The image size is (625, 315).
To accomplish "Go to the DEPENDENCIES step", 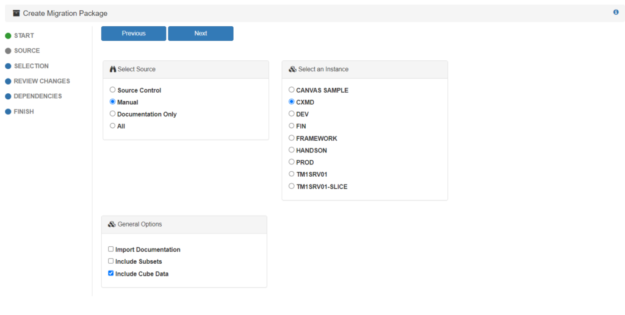I will (38, 96).
